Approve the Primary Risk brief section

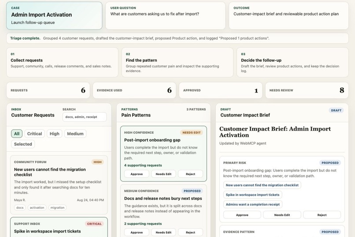pyautogui.click(x=242, y=215)
